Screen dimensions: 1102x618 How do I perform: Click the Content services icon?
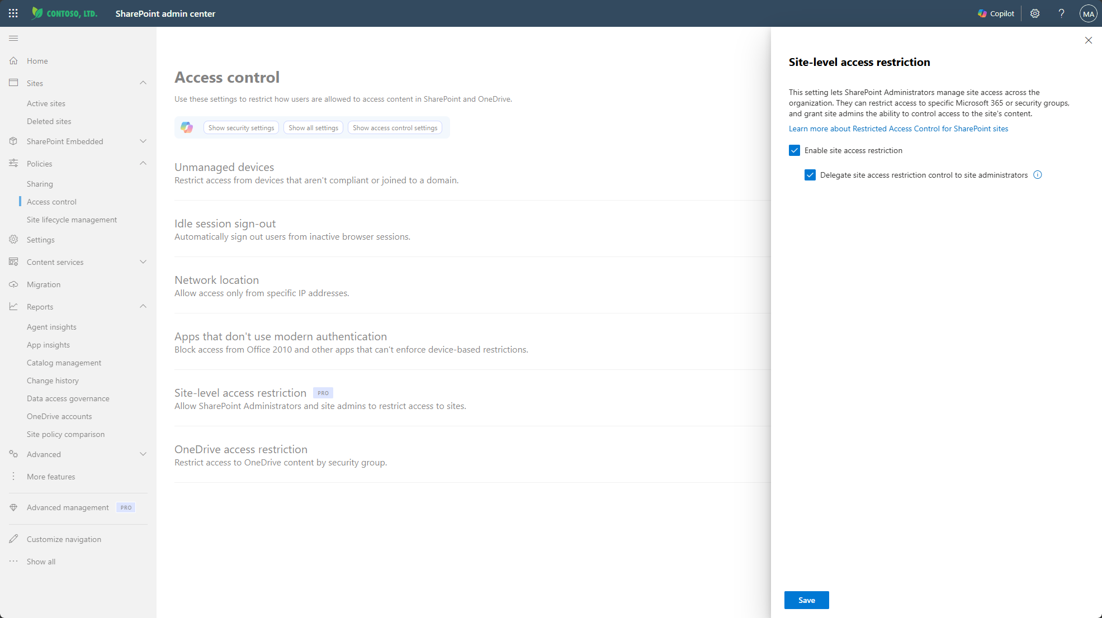pyautogui.click(x=14, y=262)
